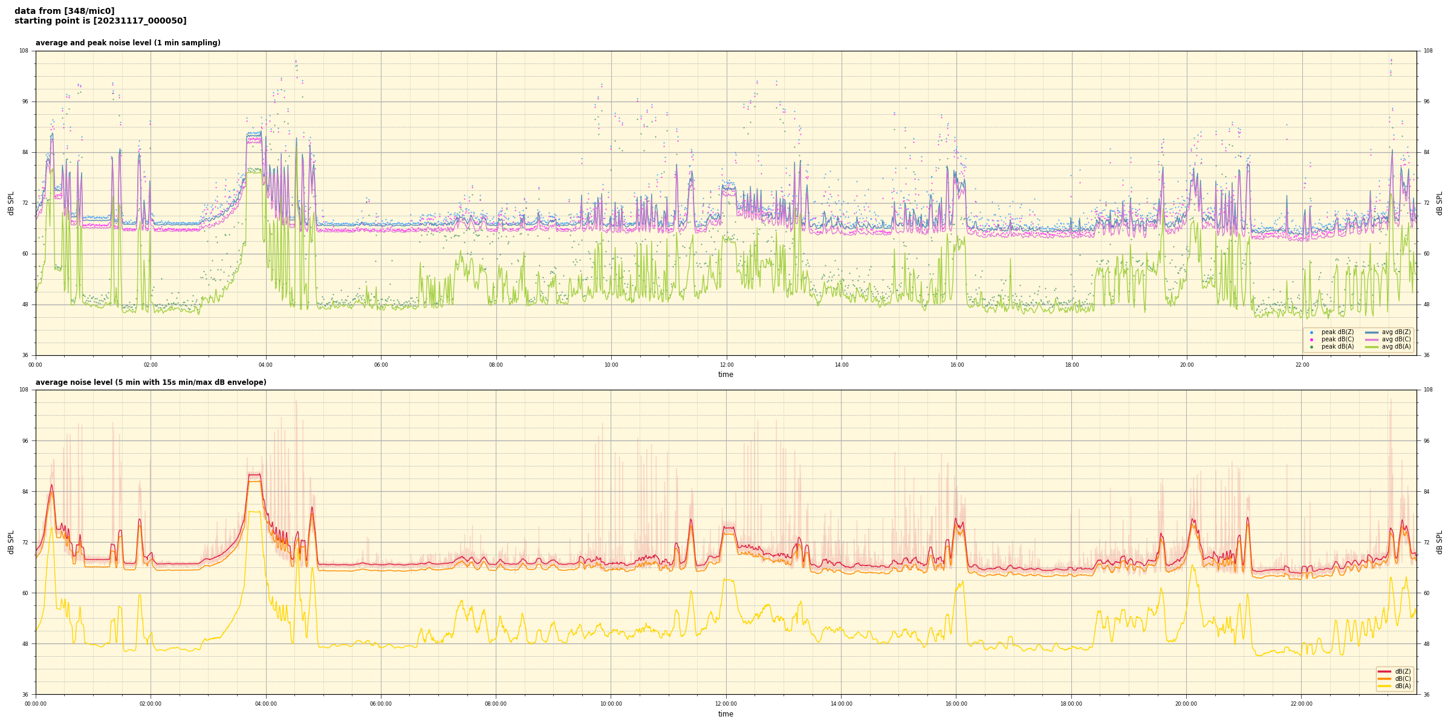Click the yellow dB(A) swatch in lower legend
The height and width of the screenshot is (725, 1451).
point(1384,686)
